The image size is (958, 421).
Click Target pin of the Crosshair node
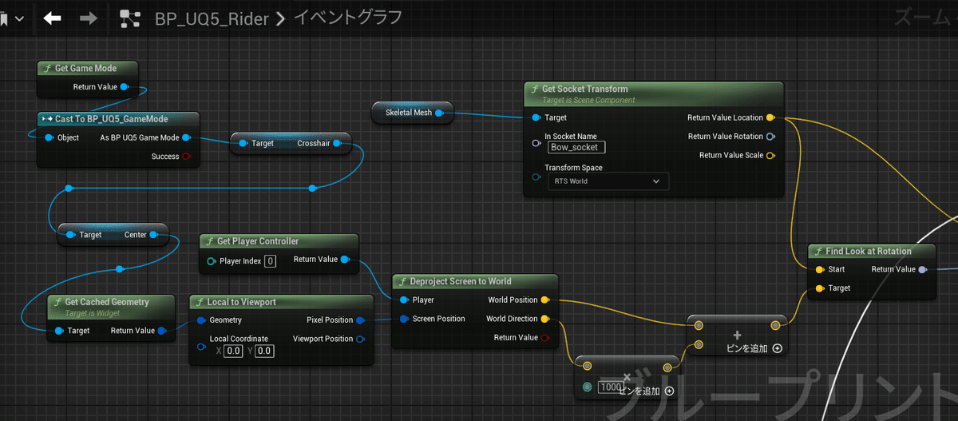point(242,144)
